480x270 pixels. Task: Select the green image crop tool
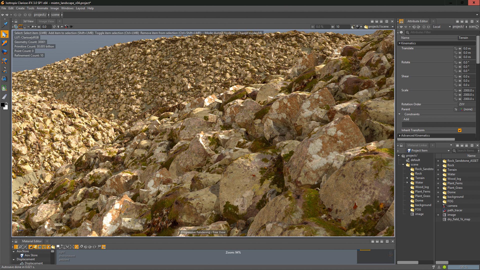coord(4,88)
